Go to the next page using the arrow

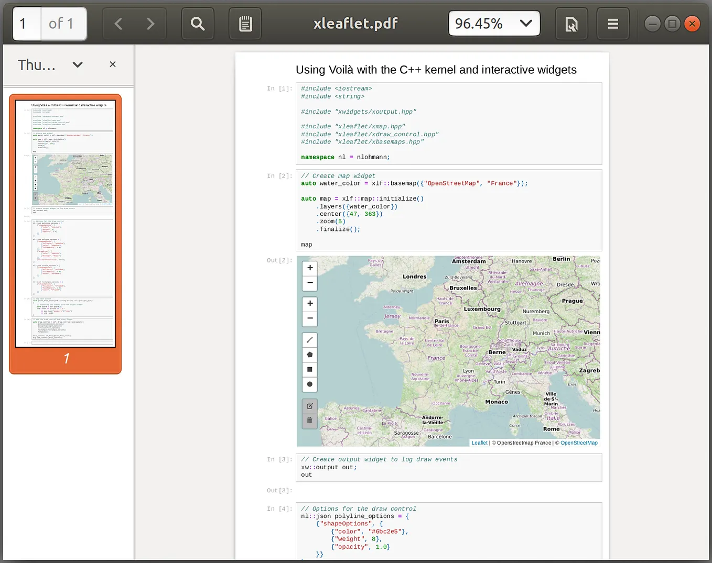point(150,23)
